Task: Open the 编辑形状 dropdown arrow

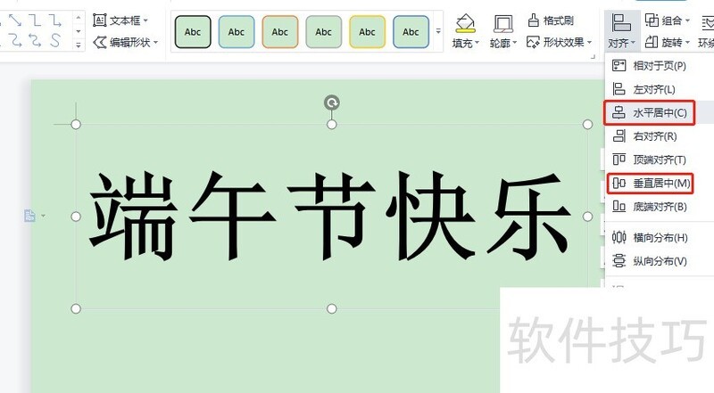Action: tap(155, 43)
